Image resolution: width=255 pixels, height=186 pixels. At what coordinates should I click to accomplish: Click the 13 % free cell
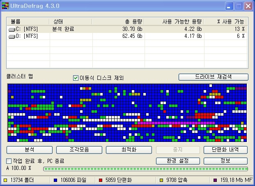[239, 29]
